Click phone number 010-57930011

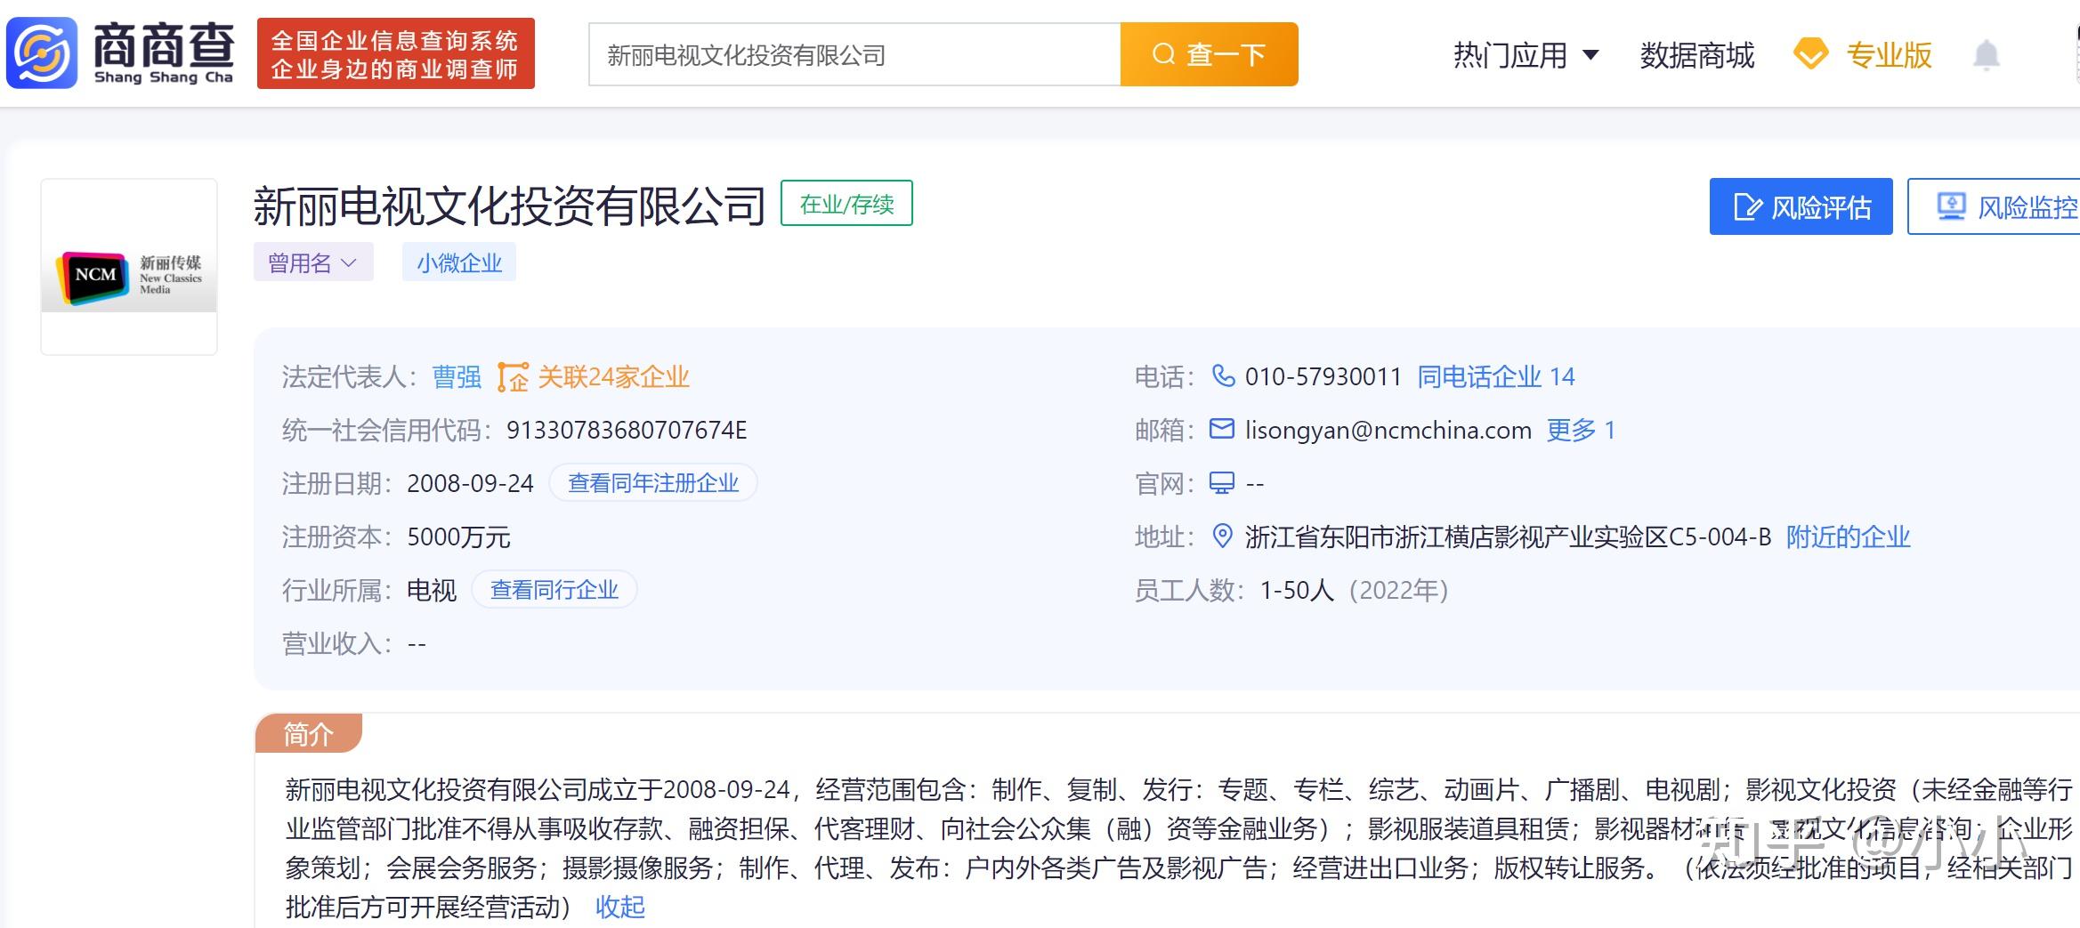[x=1323, y=377]
